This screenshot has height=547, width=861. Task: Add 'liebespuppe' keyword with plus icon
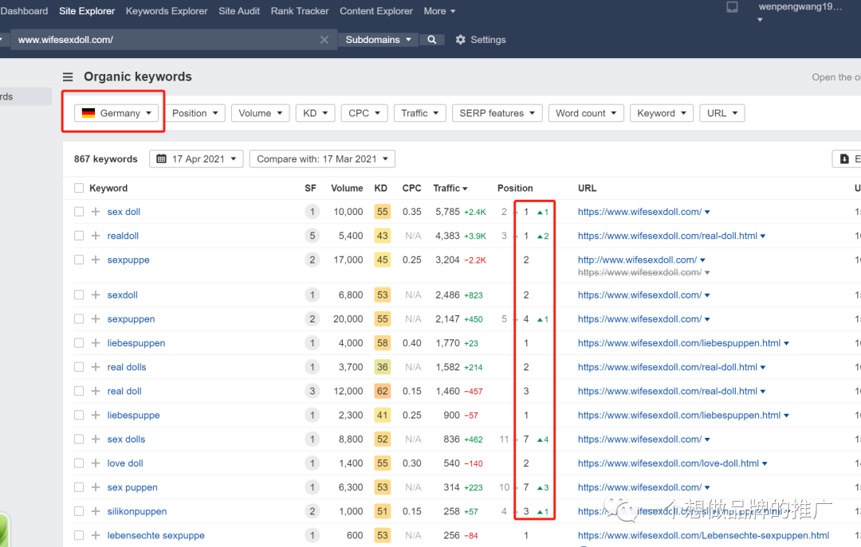click(96, 416)
